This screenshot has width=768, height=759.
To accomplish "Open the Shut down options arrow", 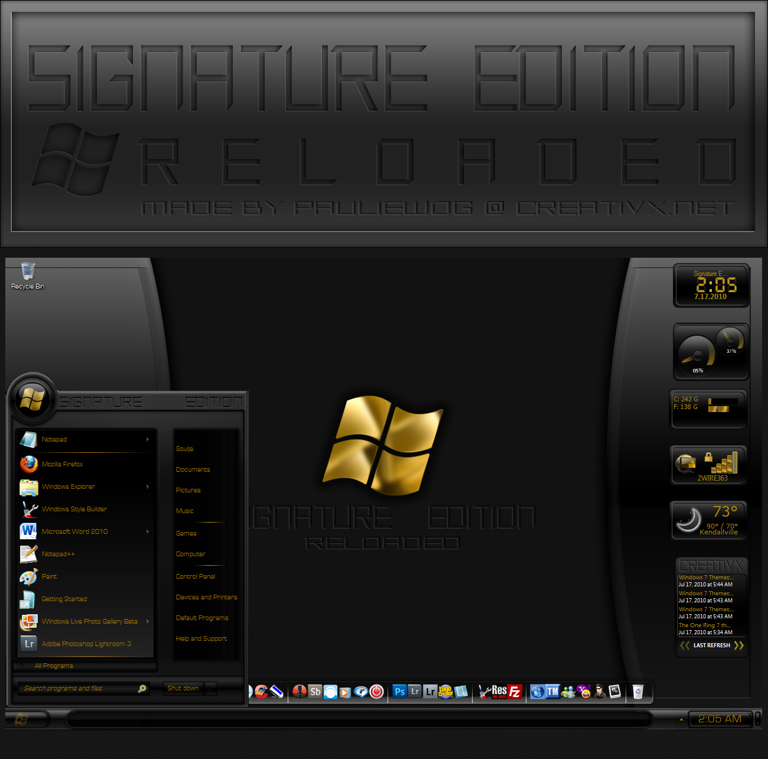I will (x=211, y=688).
